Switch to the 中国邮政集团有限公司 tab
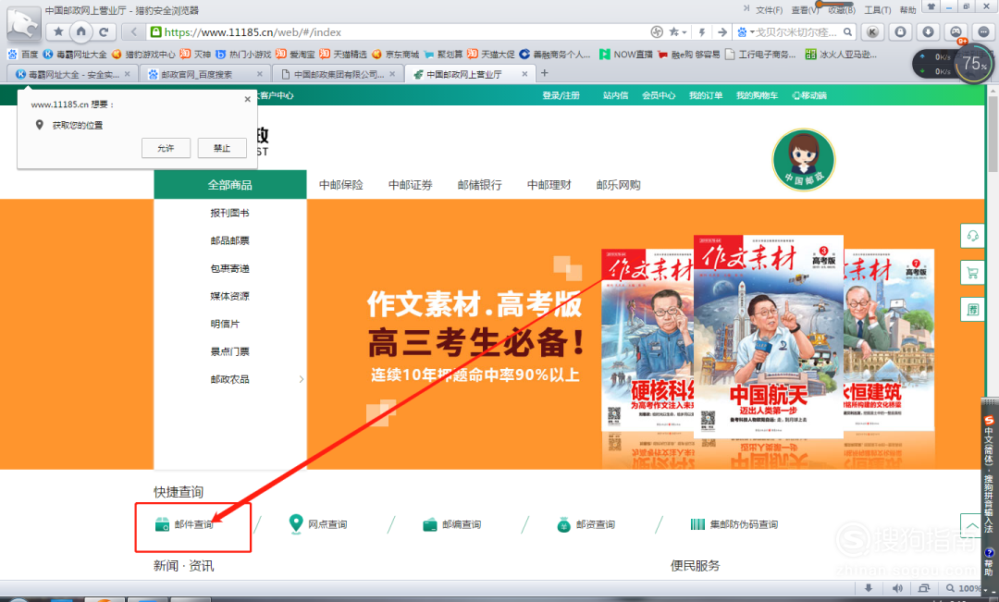This screenshot has height=602, width=999. point(339,74)
